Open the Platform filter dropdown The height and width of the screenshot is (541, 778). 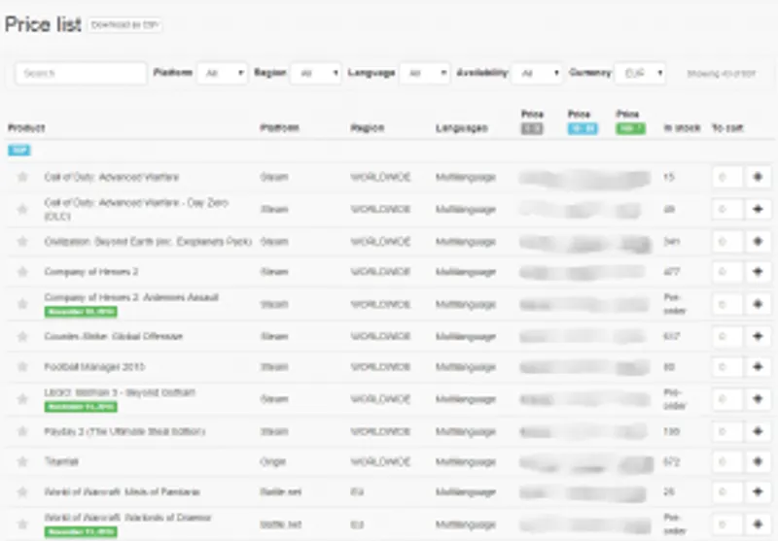click(223, 73)
